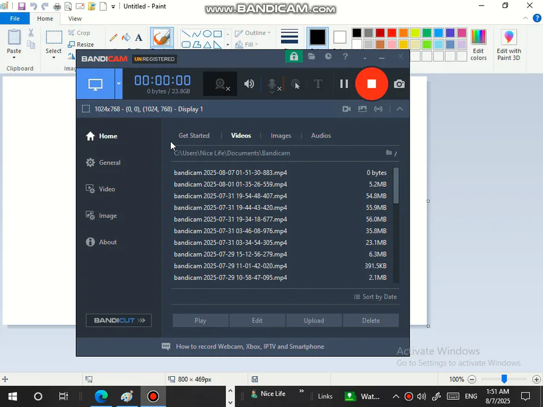The image size is (543, 407).
Task: Click the Save icon in Paint quick access
Action: (x=22, y=6)
